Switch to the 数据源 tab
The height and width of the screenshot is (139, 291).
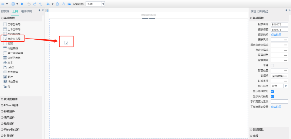[x=5, y=11]
